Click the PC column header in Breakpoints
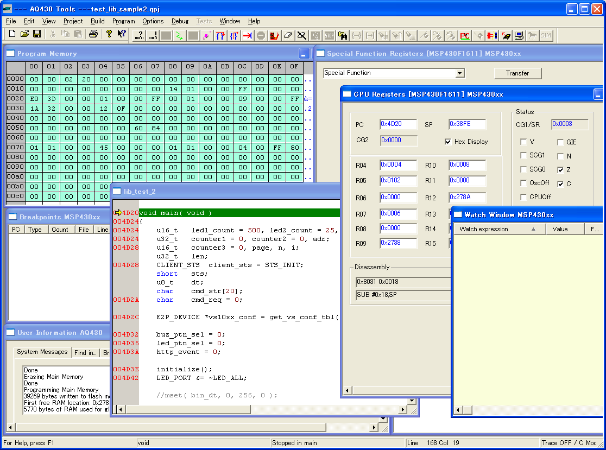The width and height of the screenshot is (606, 450). [16, 230]
